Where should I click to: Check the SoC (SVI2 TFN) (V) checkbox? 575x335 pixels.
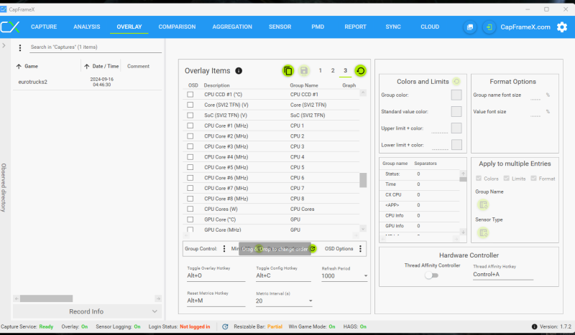point(190,115)
